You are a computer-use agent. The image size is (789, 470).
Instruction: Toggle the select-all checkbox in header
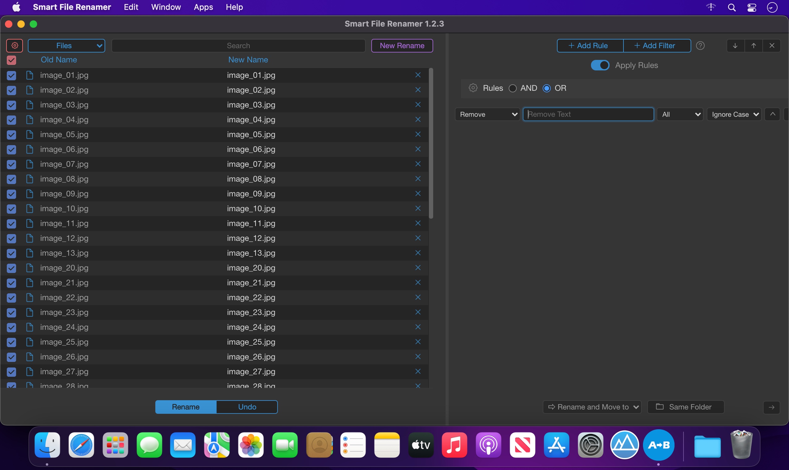click(x=11, y=60)
